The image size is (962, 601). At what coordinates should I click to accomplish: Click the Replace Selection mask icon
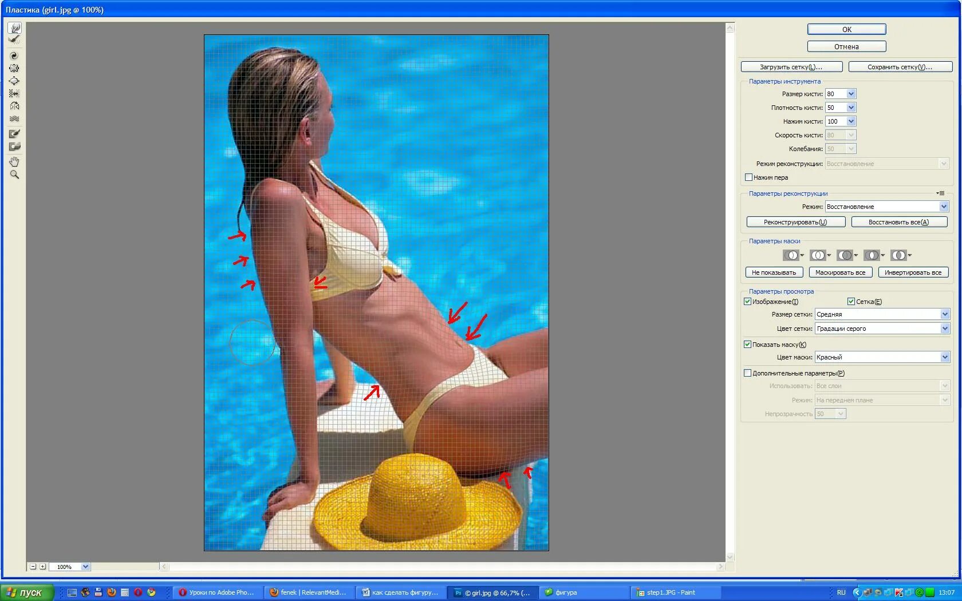(791, 255)
